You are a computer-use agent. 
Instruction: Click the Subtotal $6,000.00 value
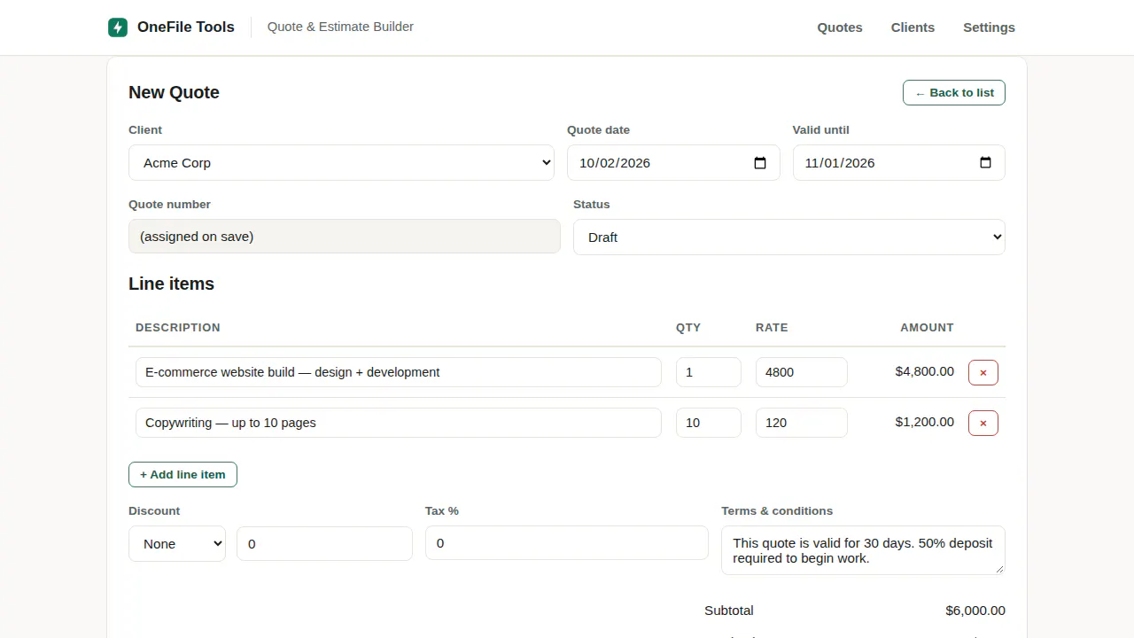975,611
